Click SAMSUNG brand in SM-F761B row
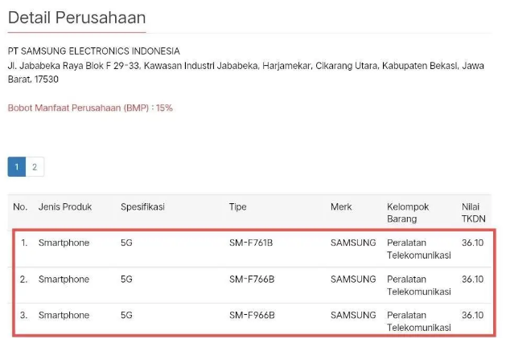 point(353,243)
